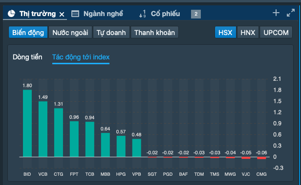
Task: Click the 0.57 value above HPG
Action: 121,131
